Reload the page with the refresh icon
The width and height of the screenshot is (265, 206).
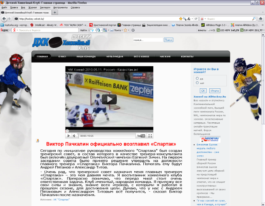(196, 19)
